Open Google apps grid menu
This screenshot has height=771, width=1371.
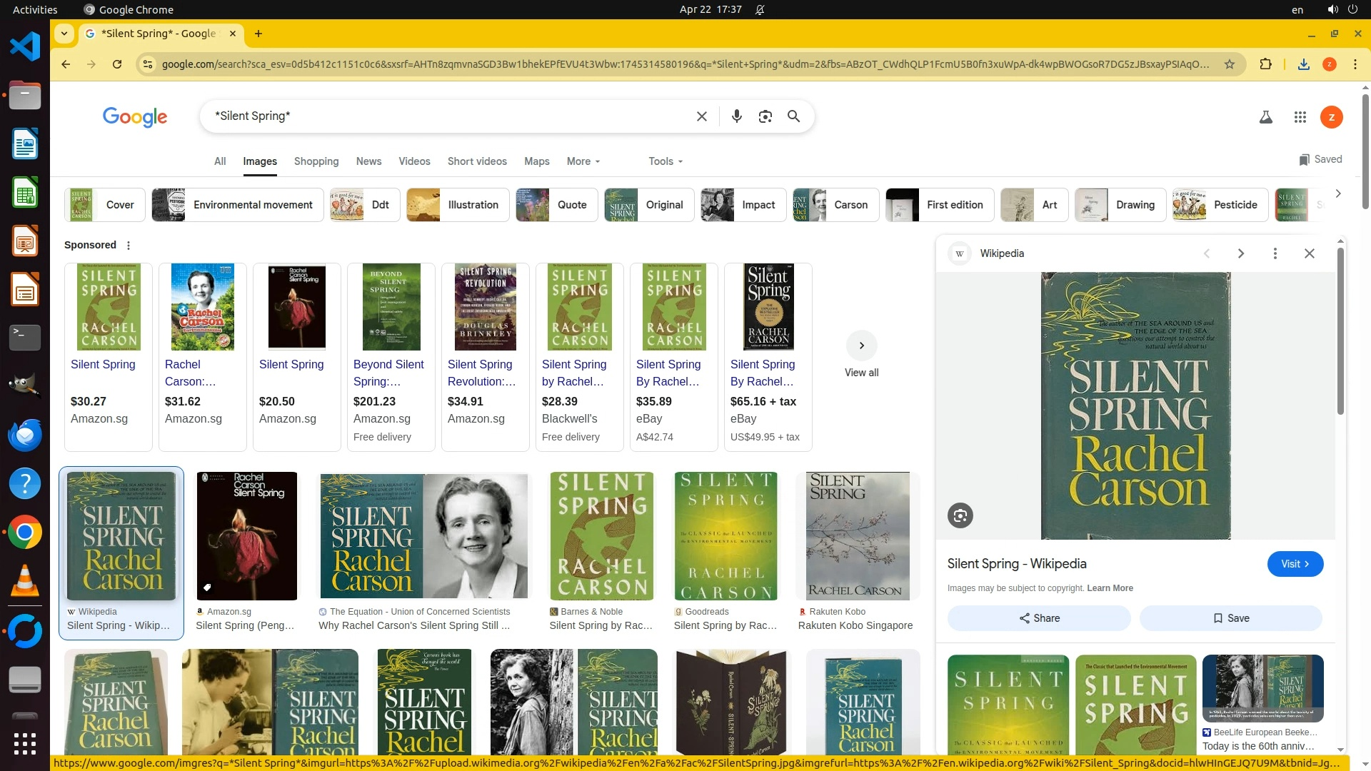click(x=1300, y=117)
